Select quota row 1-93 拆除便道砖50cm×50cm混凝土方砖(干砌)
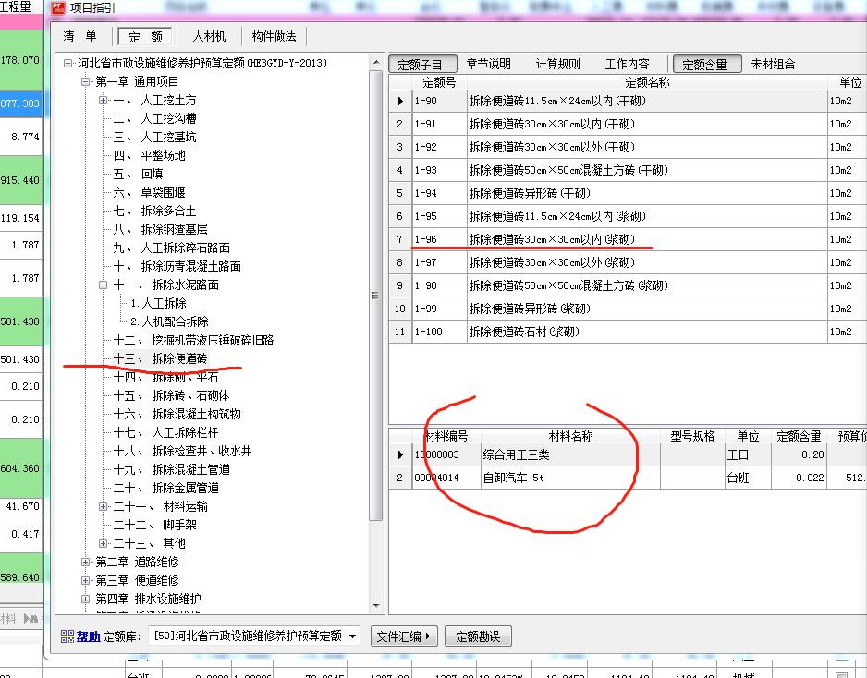Viewport: 867px width, 678px height. point(628,170)
